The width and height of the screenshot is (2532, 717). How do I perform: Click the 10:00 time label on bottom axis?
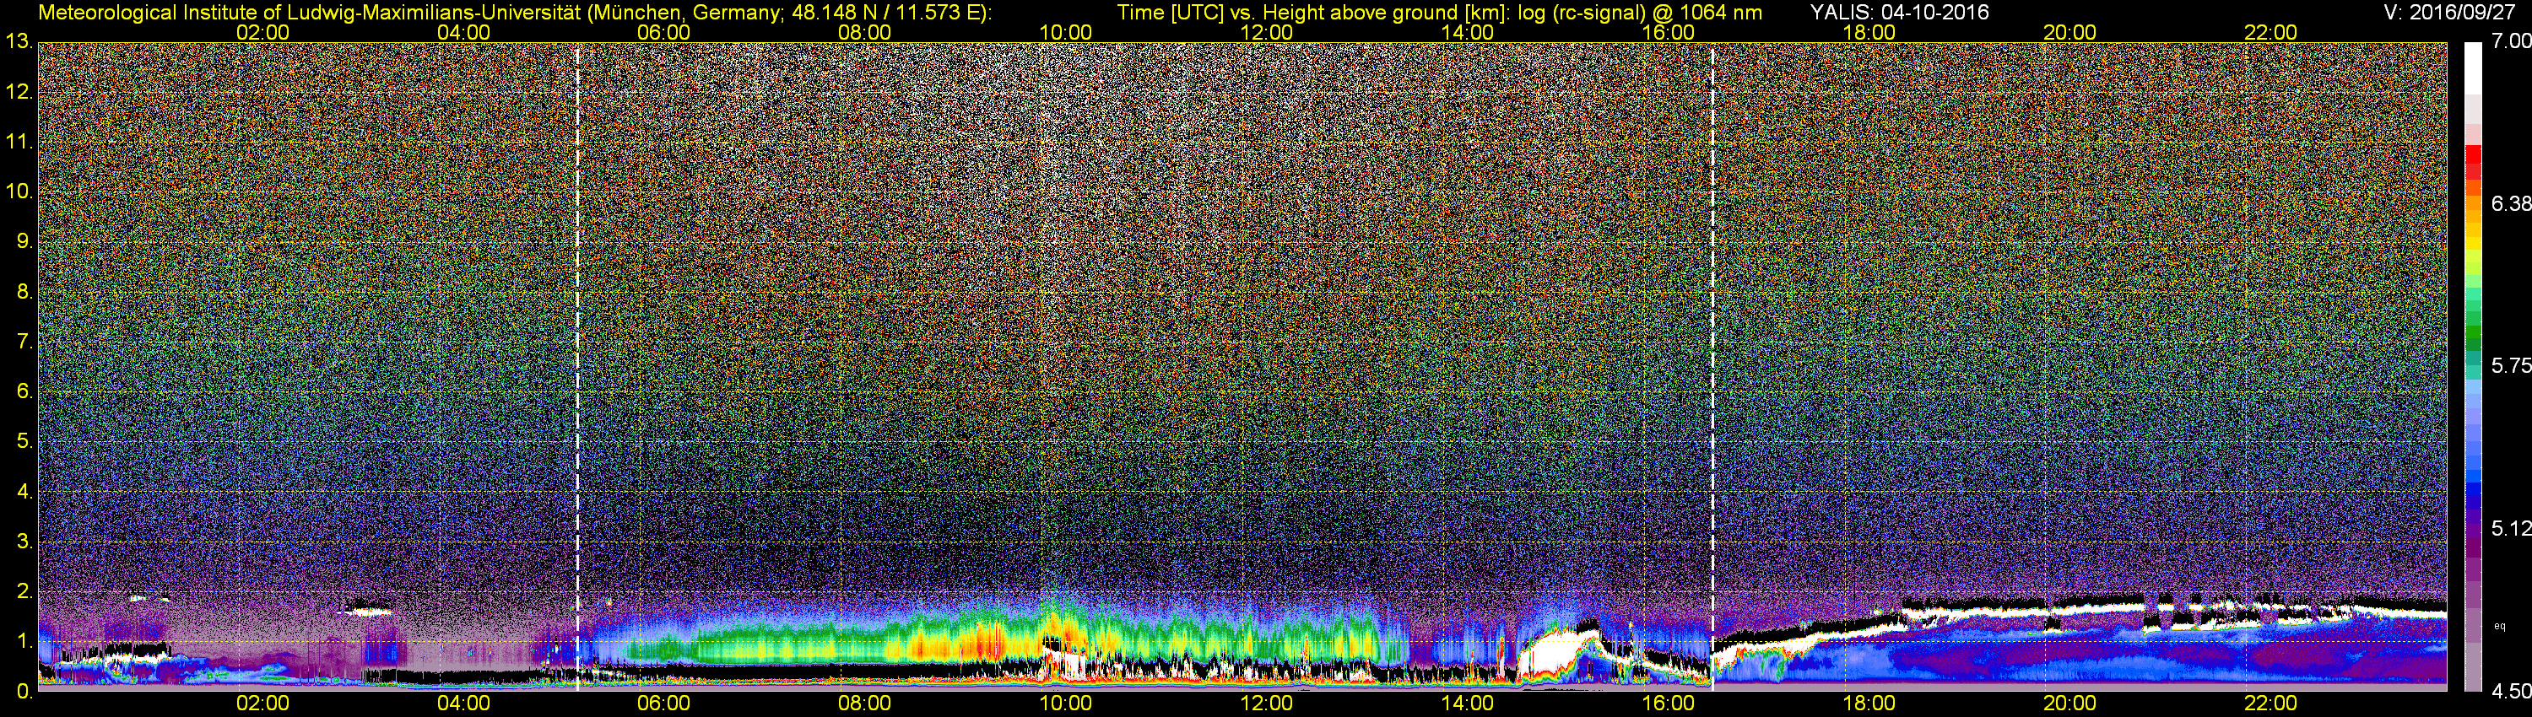coord(1065,704)
